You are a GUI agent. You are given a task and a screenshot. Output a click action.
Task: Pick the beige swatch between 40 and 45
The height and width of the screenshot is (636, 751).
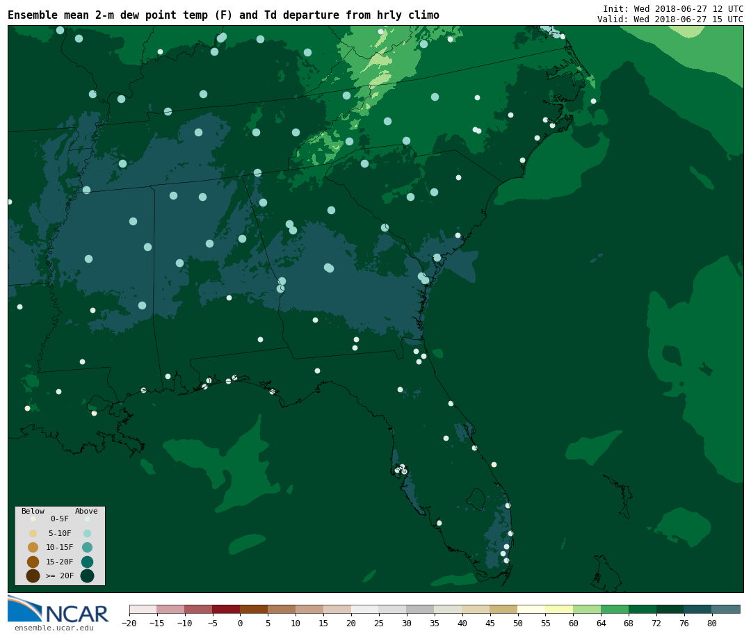tap(476, 609)
